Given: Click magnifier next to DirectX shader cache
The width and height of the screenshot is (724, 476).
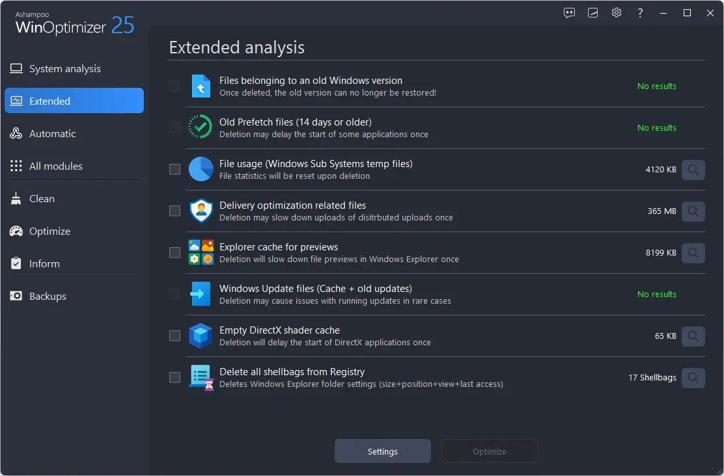Looking at the screenshot, I should coord(693,336).
